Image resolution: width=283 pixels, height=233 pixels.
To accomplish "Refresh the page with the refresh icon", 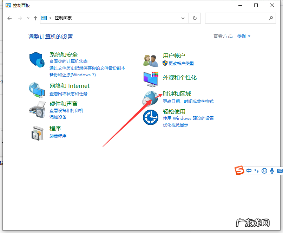I will pyautogui.click(x=195, y=18).
